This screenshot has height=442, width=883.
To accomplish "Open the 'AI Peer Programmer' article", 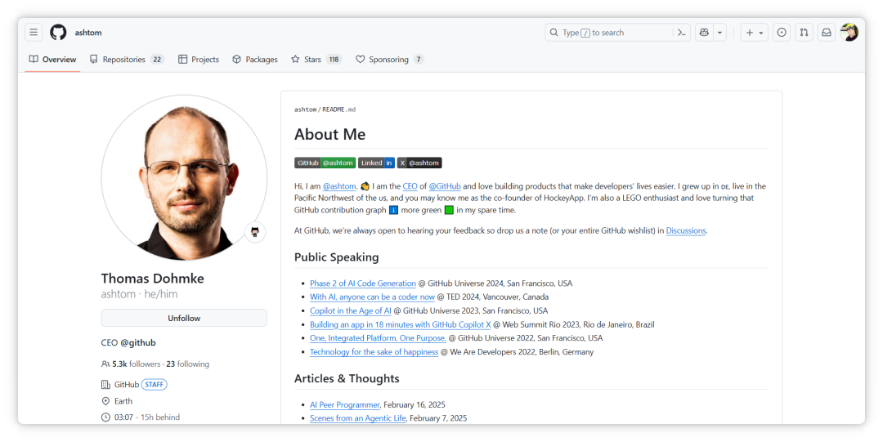I will (345, 405).
